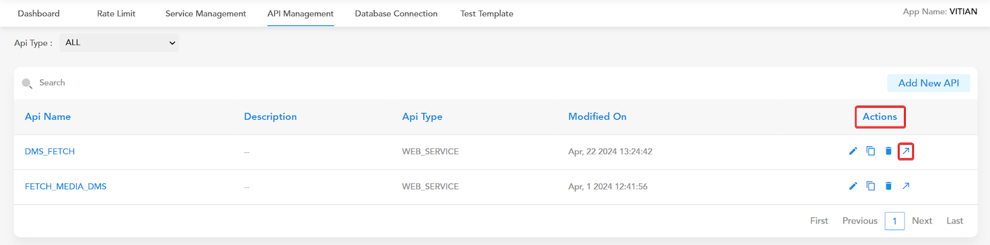Click the search magnifier icon
The image size is (990, 245).
click(27, 83)
